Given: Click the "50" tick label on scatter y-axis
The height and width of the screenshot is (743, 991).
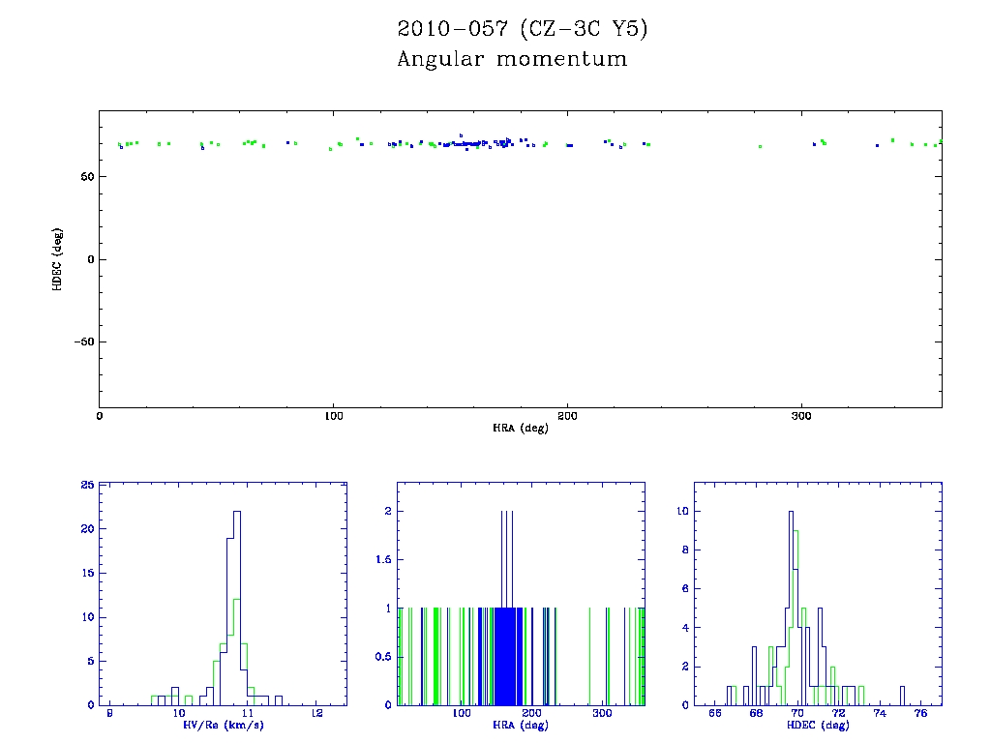Looking at the screenshot, I should 85,177.
